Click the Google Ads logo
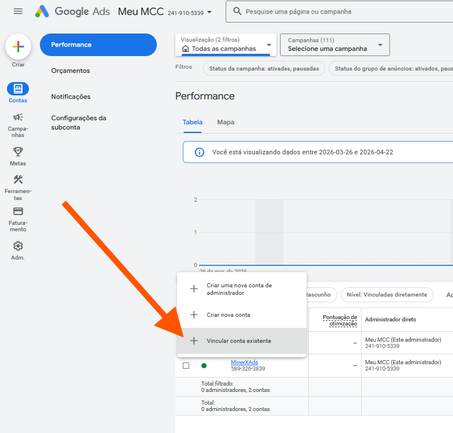This screenshot has width=453, height=433. point(72,12)
